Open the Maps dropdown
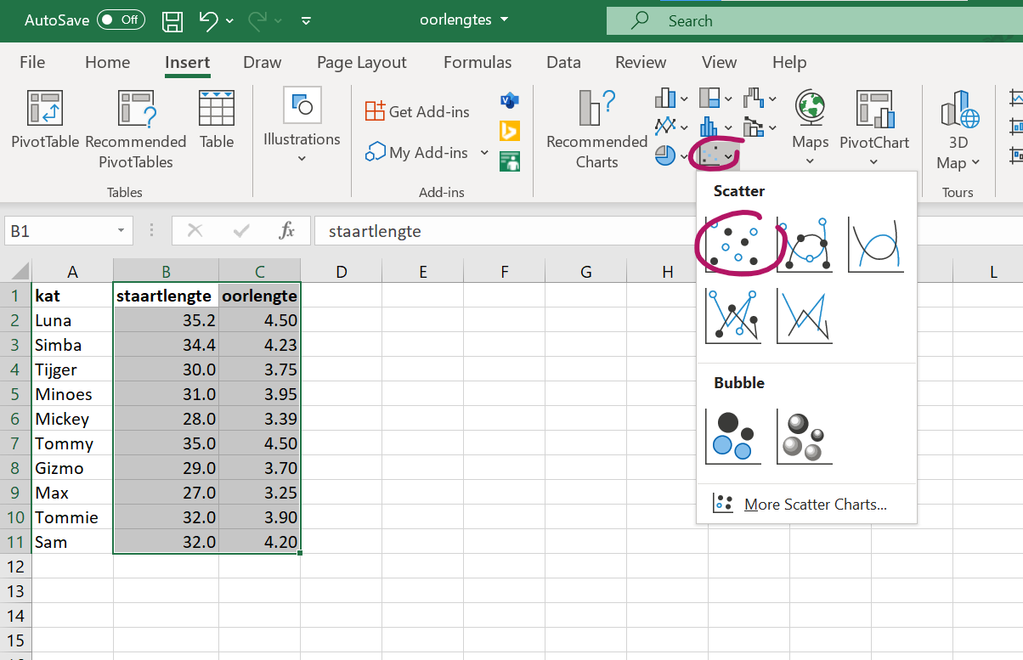 pyautogui.click(x=810, y=127)
